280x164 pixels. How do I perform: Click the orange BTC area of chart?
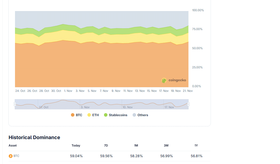click(101, 66)
